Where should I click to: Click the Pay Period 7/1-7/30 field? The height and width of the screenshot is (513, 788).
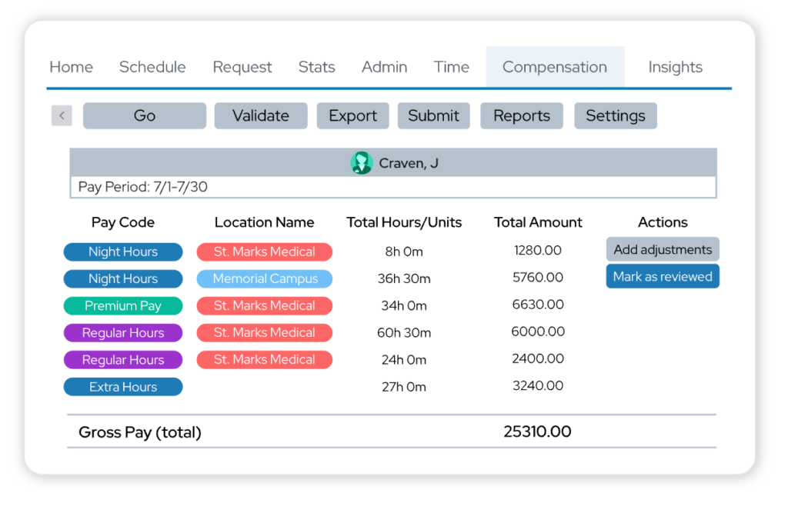pyautogui.click(x=392, y=187)
